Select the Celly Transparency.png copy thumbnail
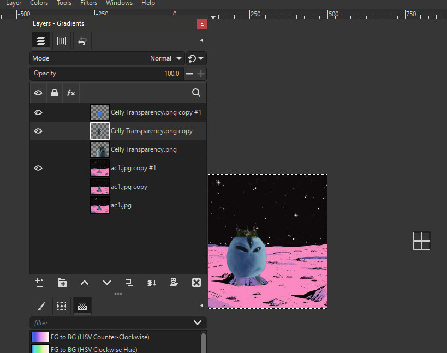 tap(100, 131)
